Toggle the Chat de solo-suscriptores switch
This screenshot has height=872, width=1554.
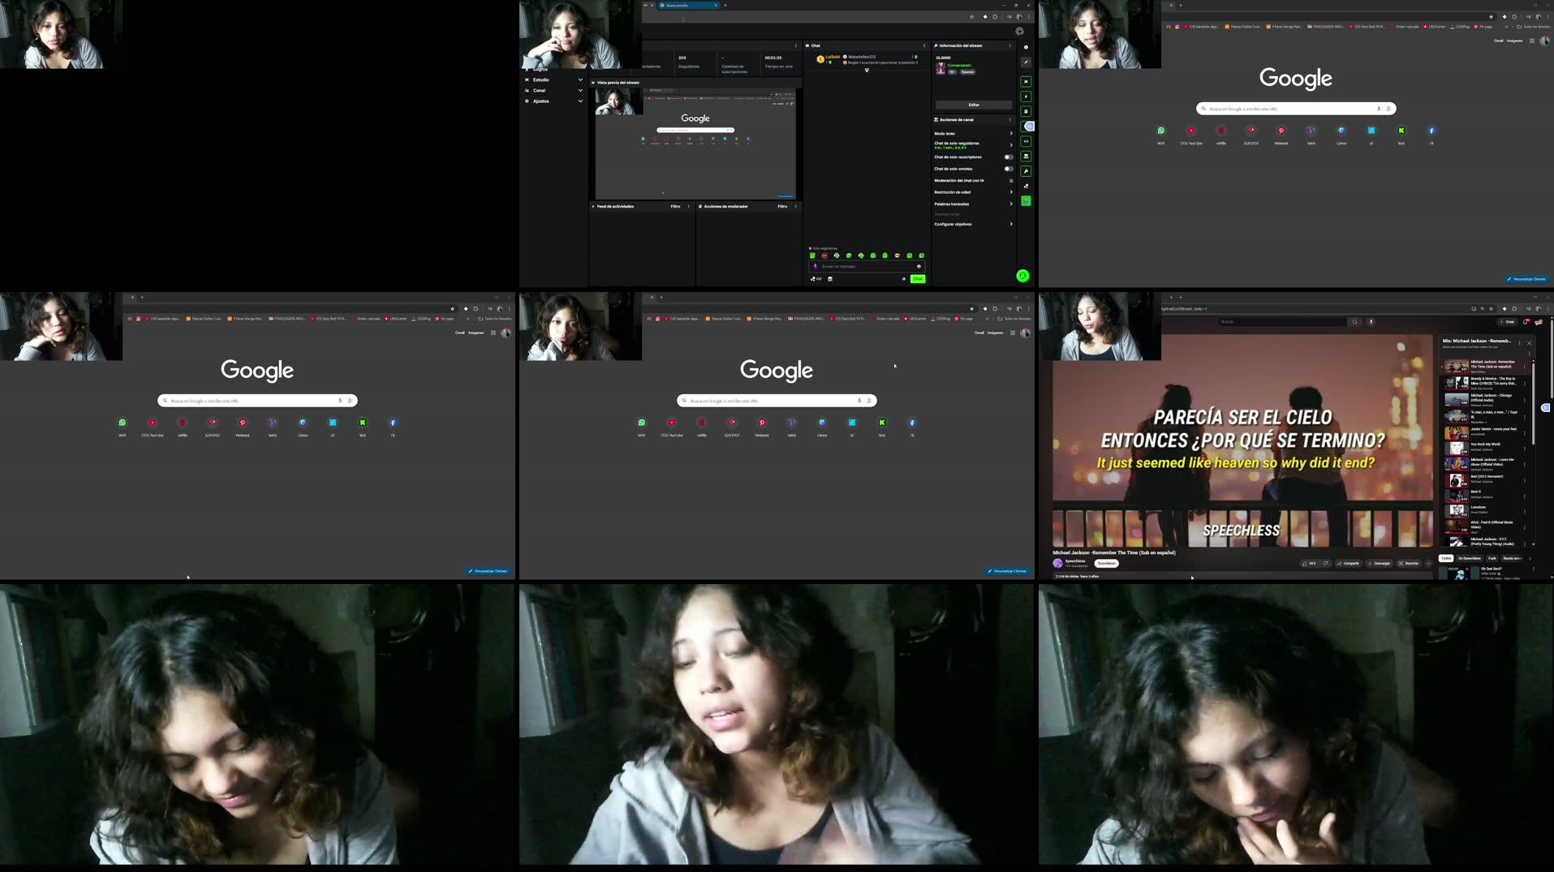[1008, 157]
